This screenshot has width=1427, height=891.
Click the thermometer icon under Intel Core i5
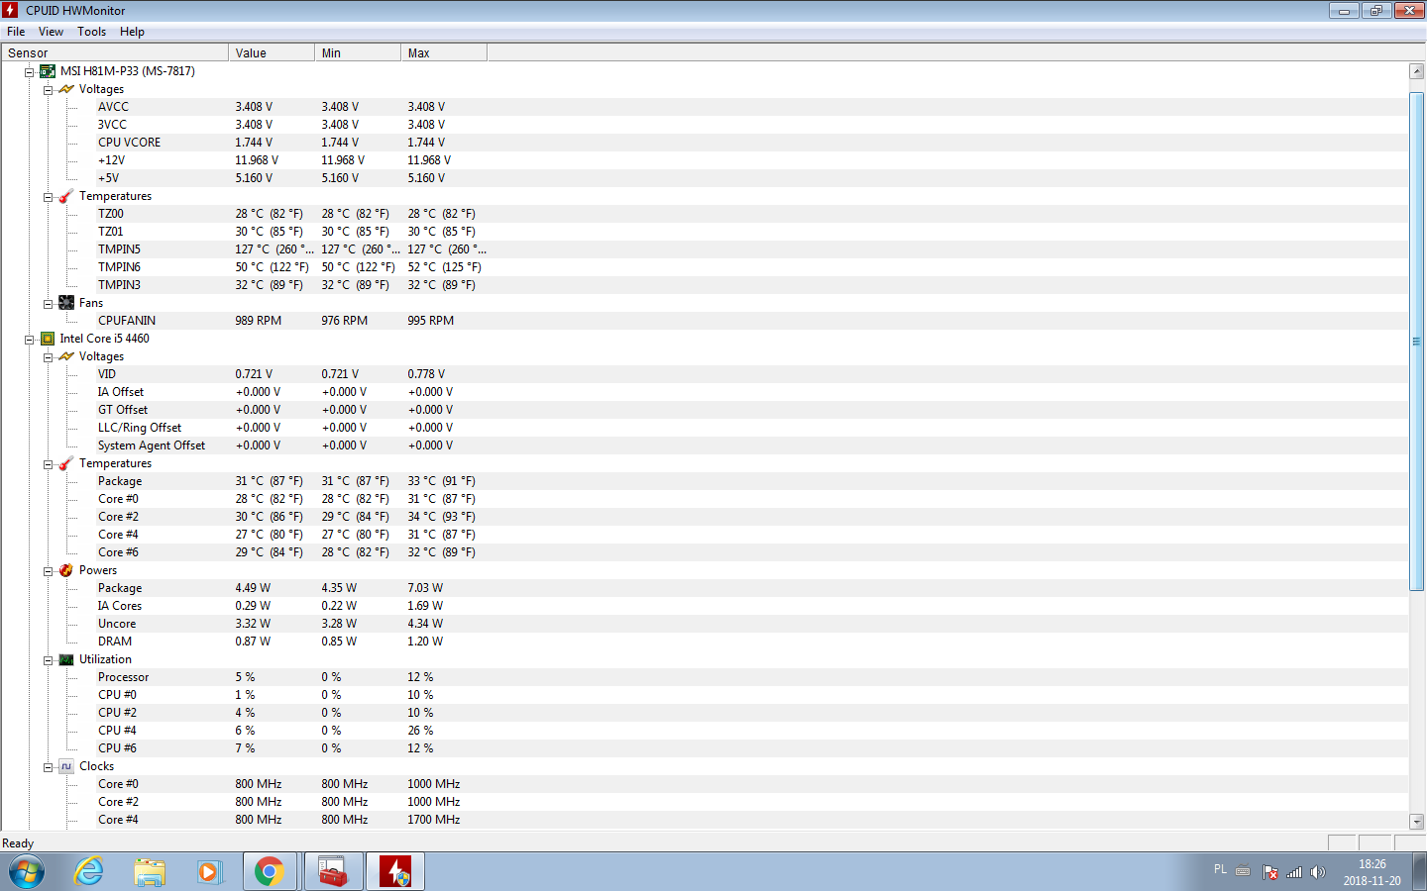click(66, 463)
